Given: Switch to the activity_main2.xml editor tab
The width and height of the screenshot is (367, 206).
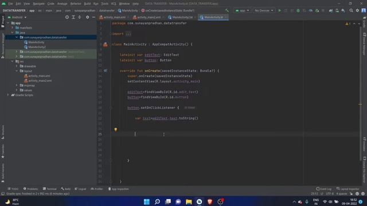Looking at the screenshot, I should (x=147, y=17).
